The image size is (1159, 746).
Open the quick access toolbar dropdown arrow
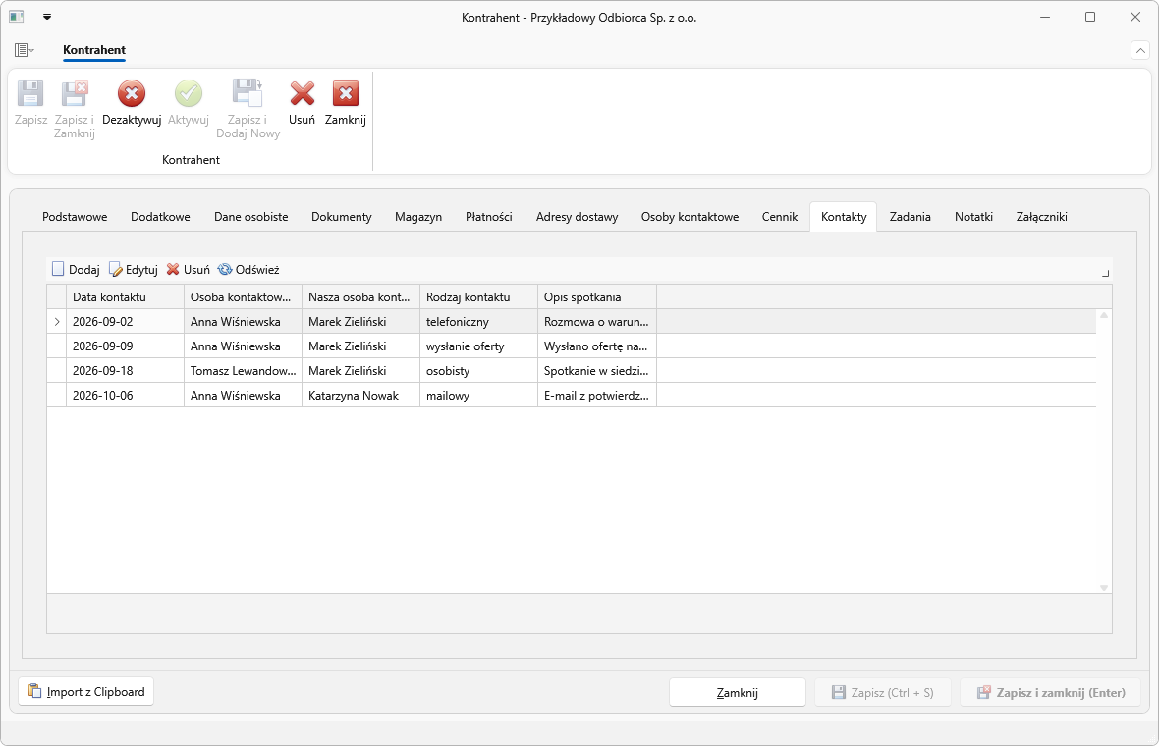pos(47,17)
